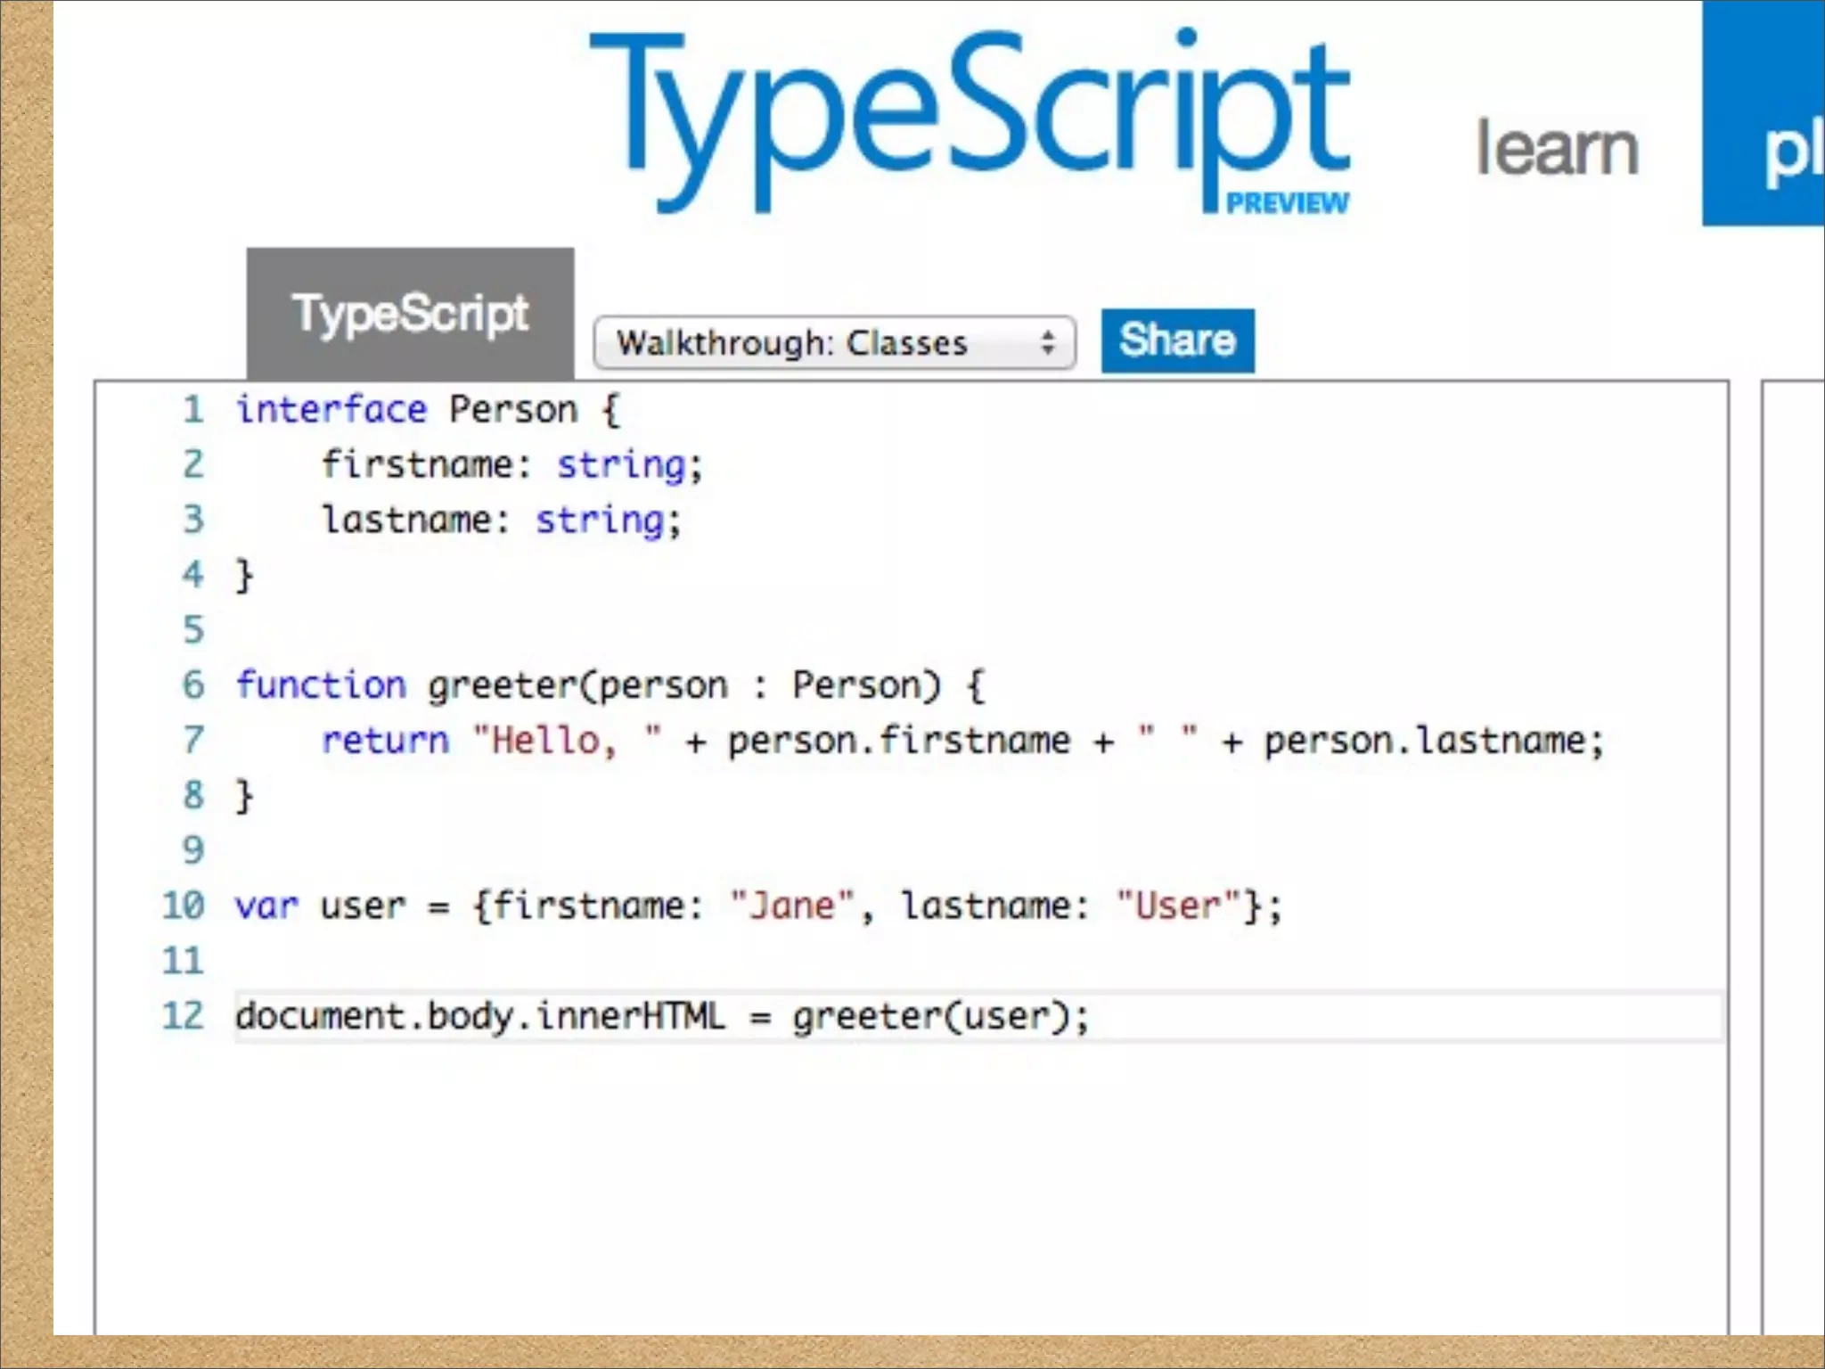
Task: Click the "User" string on line 10
Action: [x=1179, y=906]
